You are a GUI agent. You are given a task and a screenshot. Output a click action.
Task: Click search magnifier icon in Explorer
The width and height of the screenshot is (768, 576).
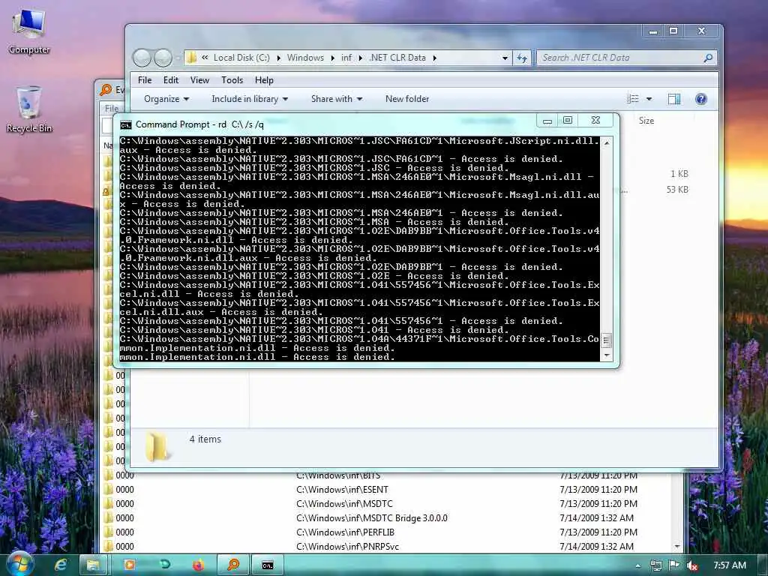pos(708,58)
